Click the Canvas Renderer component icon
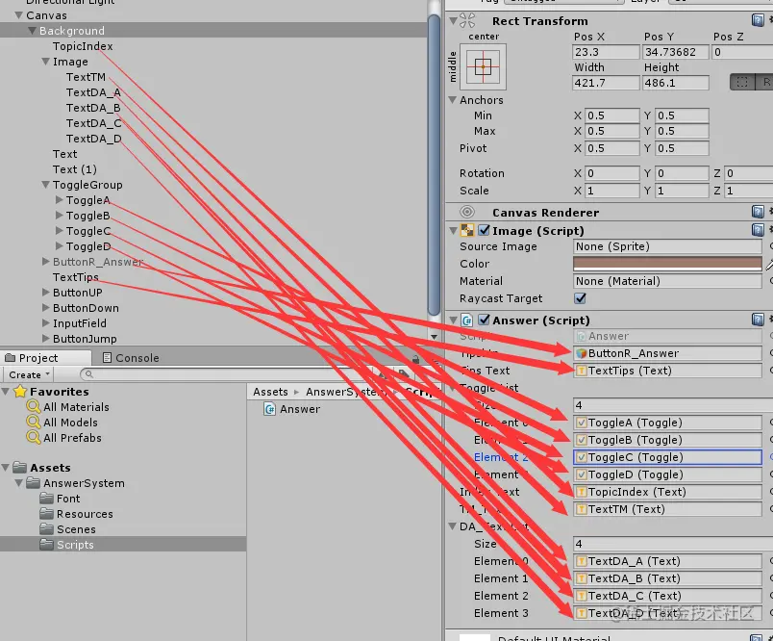 [x=467, y=212]
